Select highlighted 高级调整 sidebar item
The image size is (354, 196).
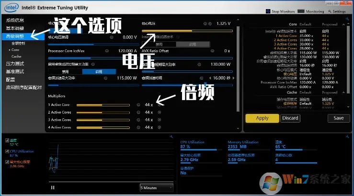(23, 36)
